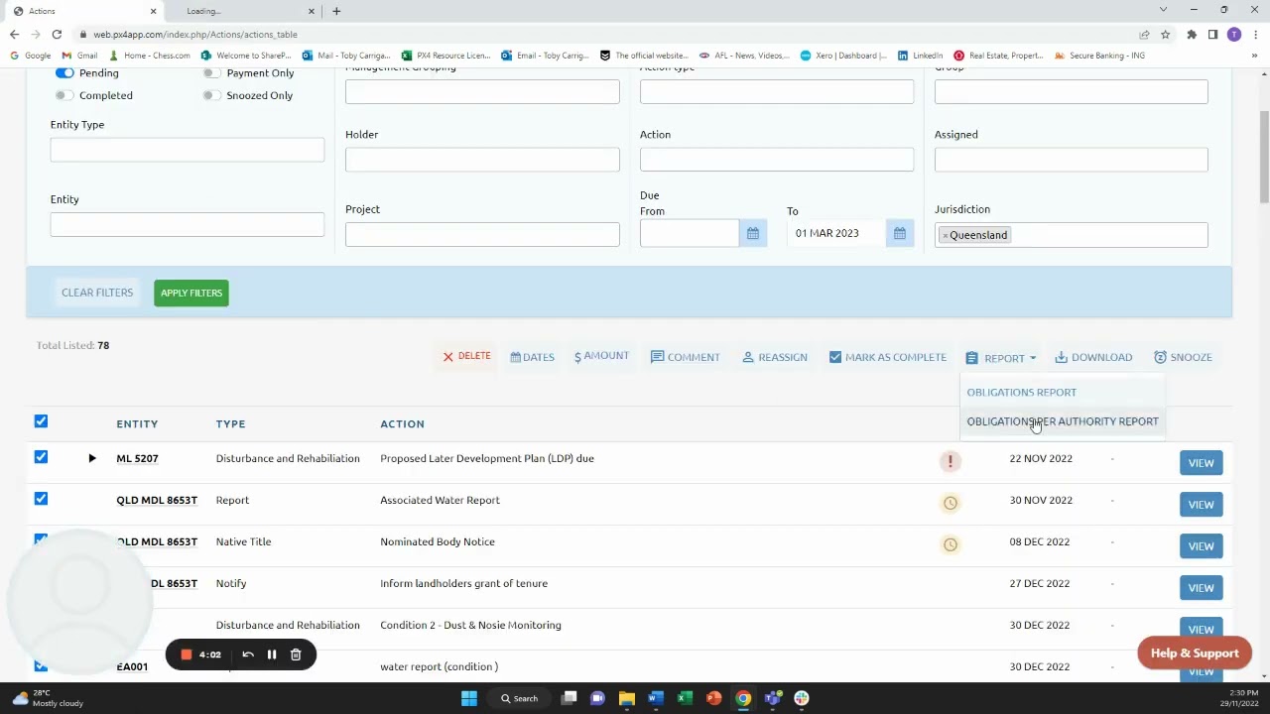The width and height of the screenshot is (1270, 714).
Task: Click the Due From date field
Action: (690, 233)
